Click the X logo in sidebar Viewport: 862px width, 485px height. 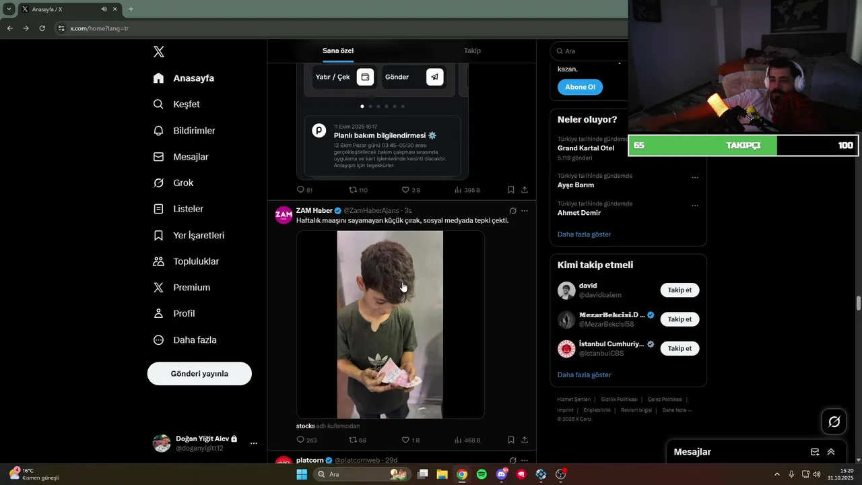pos(159,52)
